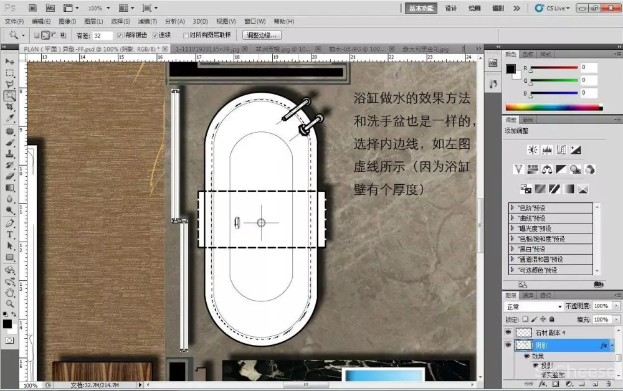
Task: Select the Horizontal Type tool
Action: point(10,235)
